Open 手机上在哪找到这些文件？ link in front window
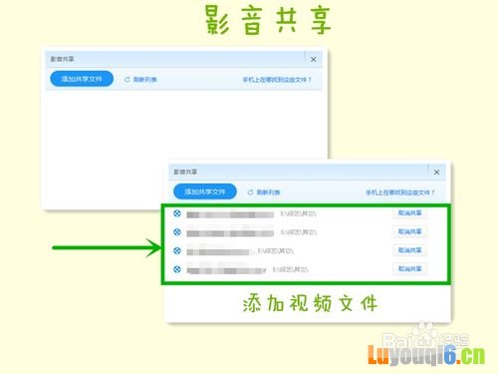Image resolution: width=498 pixels, height=374 pixels. coord(400,192)
